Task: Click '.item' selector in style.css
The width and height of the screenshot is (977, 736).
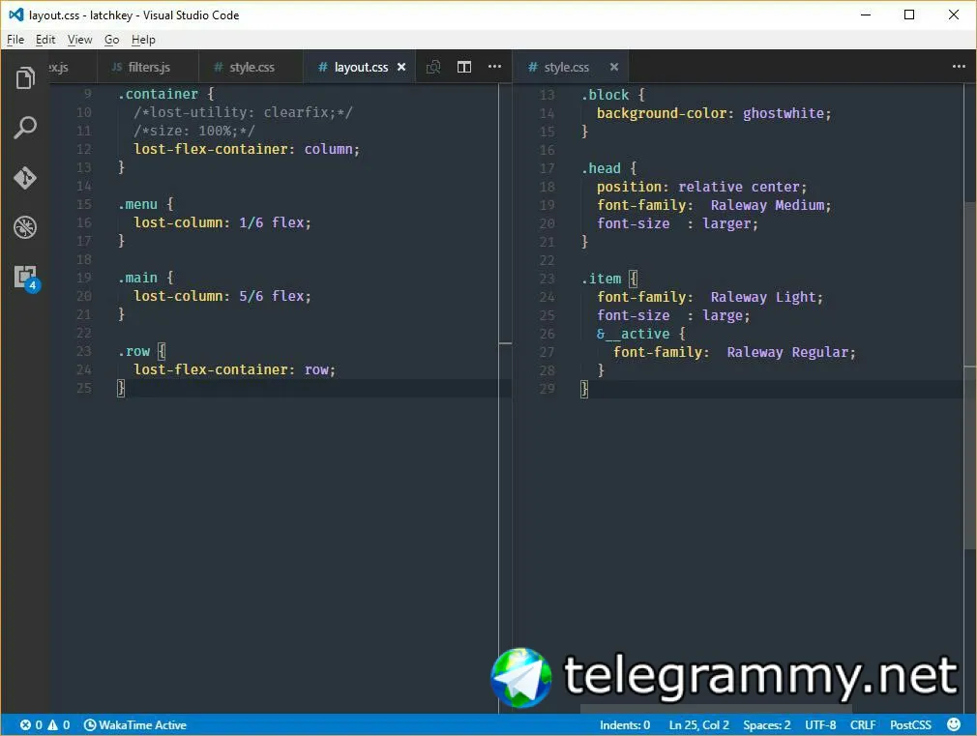Action: 601,279
